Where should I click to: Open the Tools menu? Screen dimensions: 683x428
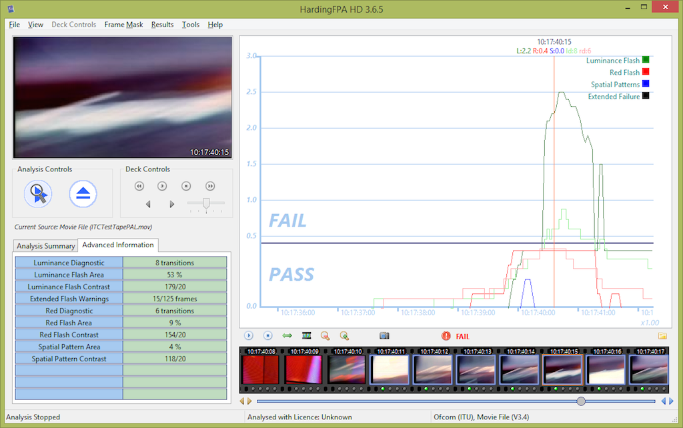coord(191,25)
